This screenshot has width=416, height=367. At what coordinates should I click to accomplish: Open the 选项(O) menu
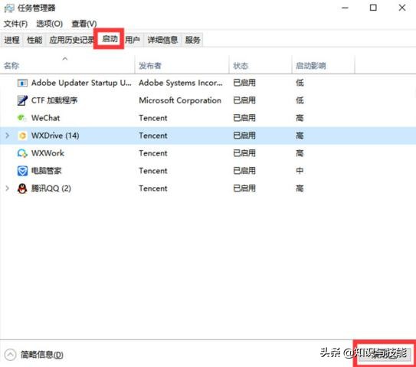tap(49, 24)
